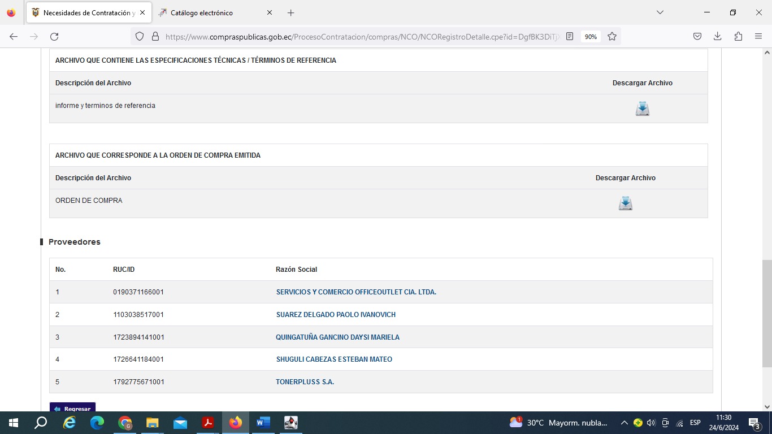Screen dimensions: 772x434
Task: Click the URL address bar field
Action: [362, 37]
